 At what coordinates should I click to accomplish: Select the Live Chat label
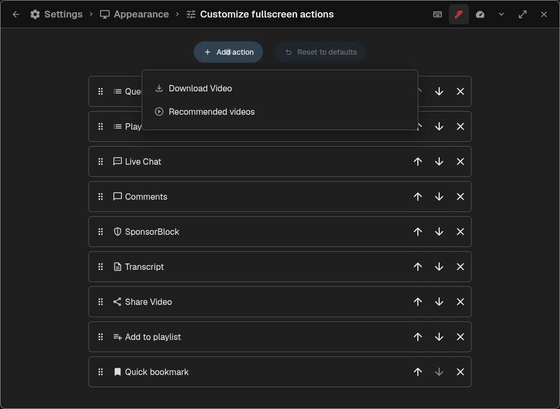[x=143, y=162]
